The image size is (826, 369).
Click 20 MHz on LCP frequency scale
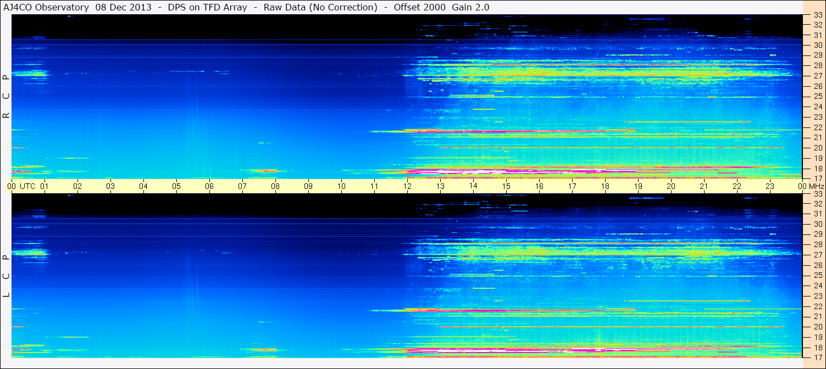(x=818, y=327)
